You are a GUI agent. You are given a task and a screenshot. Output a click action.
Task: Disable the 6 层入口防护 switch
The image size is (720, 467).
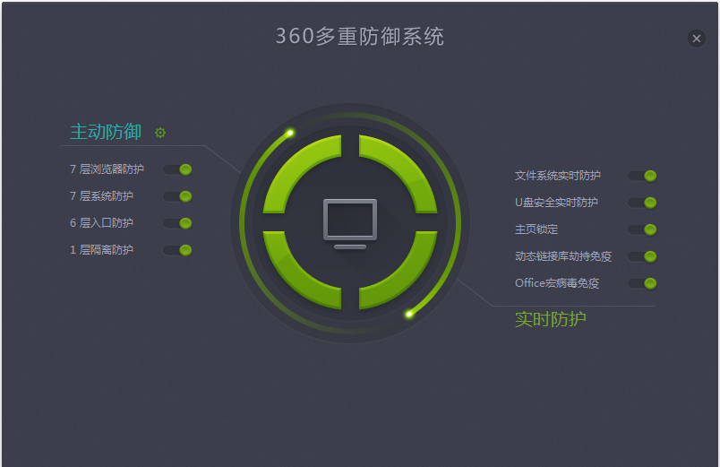tap(177, 223)
